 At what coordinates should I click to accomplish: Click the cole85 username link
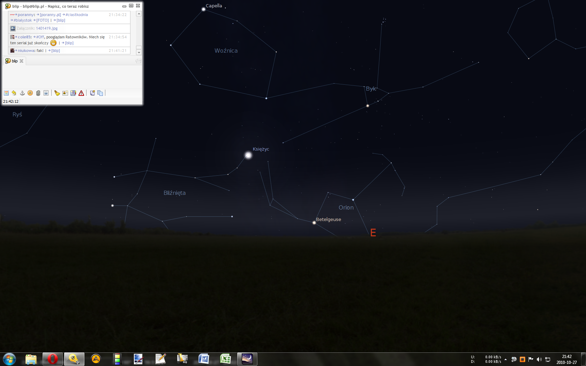pos(24,37)
